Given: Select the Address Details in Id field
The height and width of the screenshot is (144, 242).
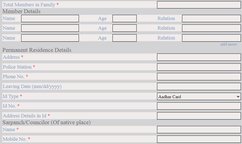Looking at the screenshot, I should [x=199, y=116].
